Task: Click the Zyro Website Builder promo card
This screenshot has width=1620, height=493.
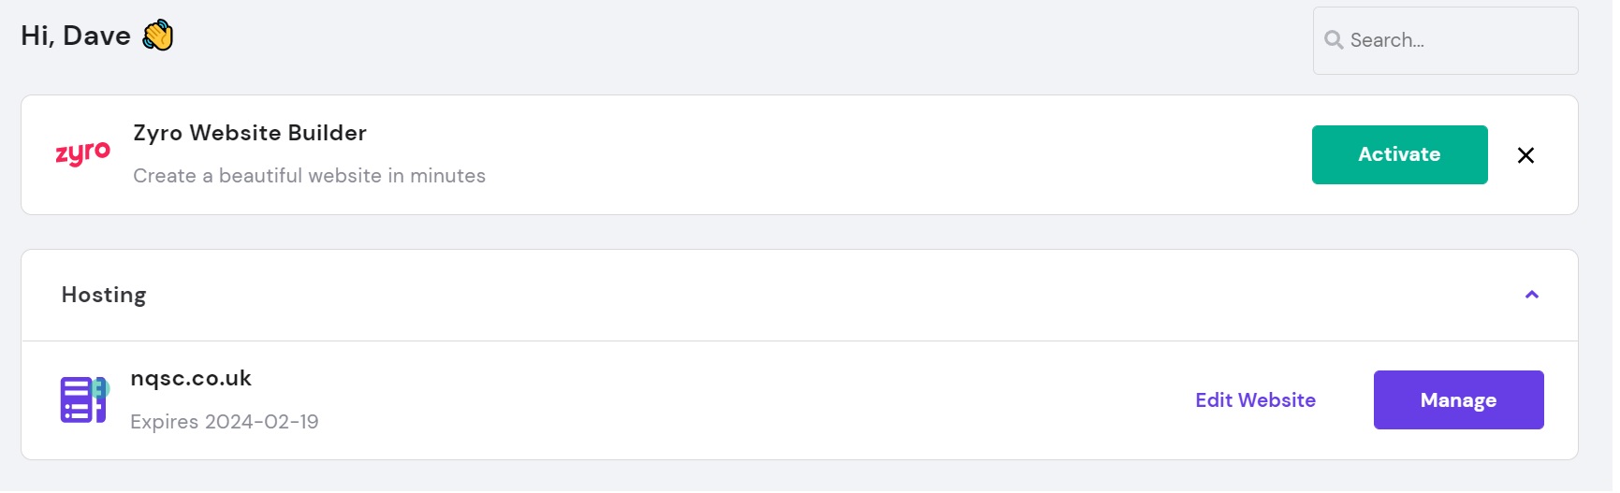Action: [x=799, y=154]
